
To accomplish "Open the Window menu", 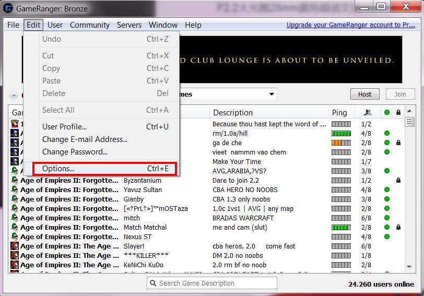I will tap(163, 25).
